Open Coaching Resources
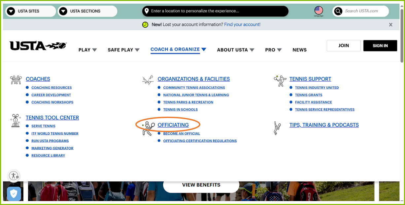This screenshot has width=405, height=205. [x=51, y=88]
